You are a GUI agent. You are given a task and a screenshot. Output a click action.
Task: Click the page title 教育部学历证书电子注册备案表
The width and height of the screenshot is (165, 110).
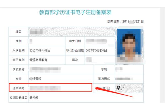75,12
